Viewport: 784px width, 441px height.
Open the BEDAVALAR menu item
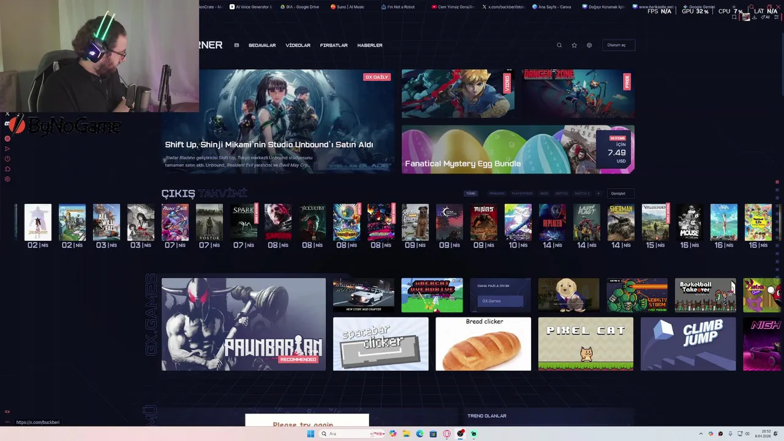point(262,45)
